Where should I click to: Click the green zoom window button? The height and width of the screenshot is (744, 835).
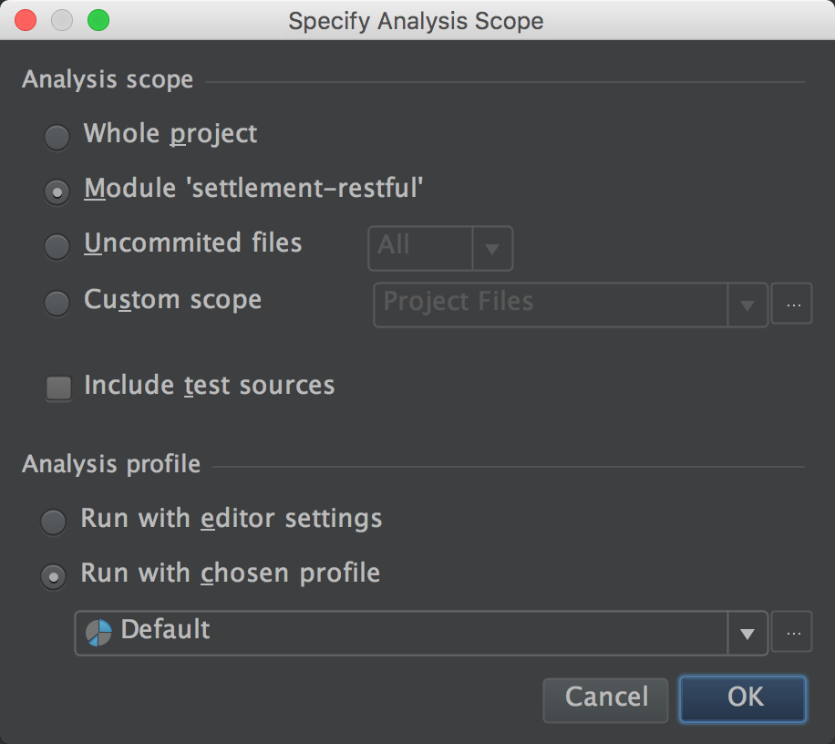pos(98,19)
